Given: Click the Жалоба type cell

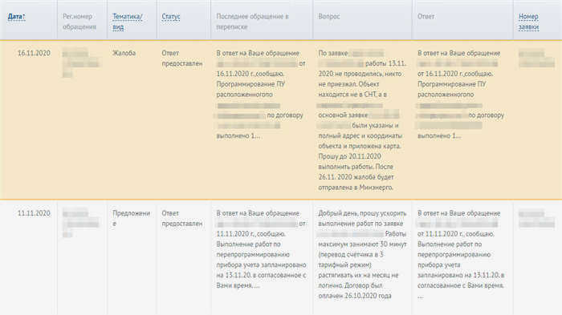Looking at the screenshot, I should pos(124,53).
